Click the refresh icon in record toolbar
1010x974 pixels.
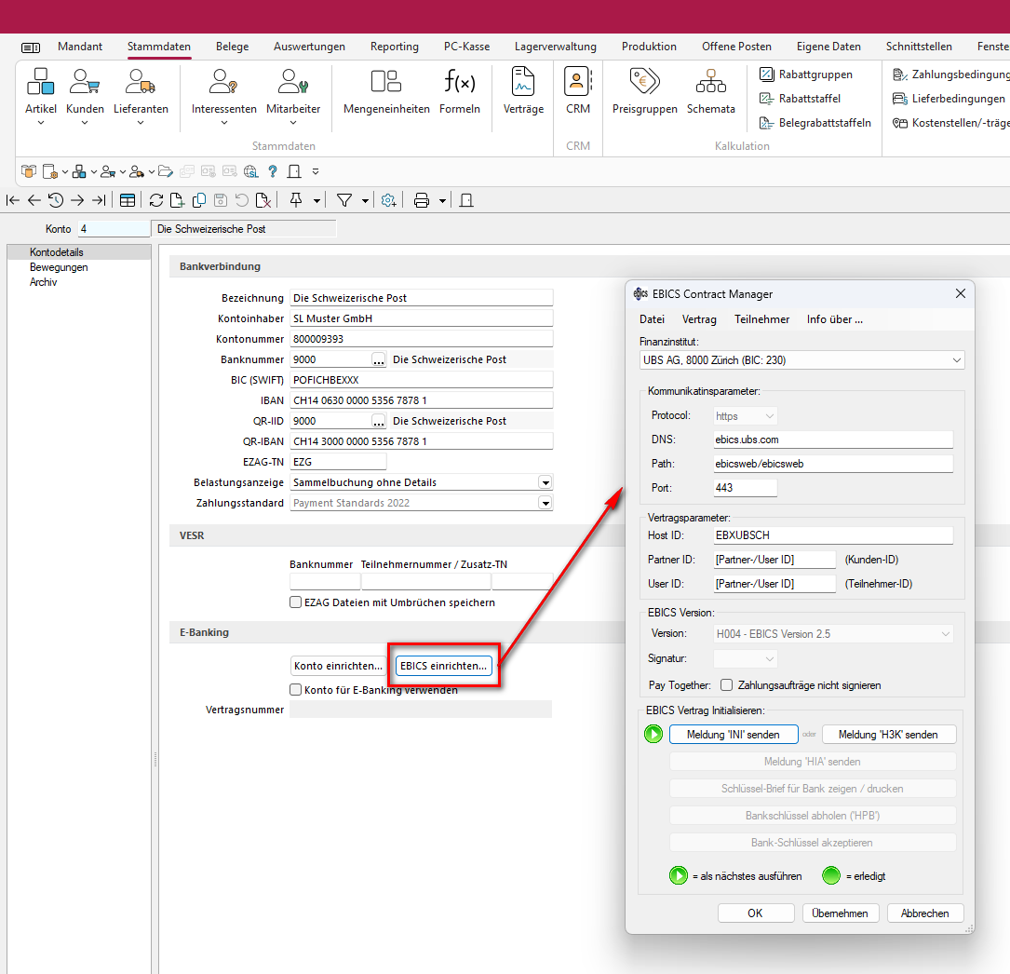pos(155,200)
